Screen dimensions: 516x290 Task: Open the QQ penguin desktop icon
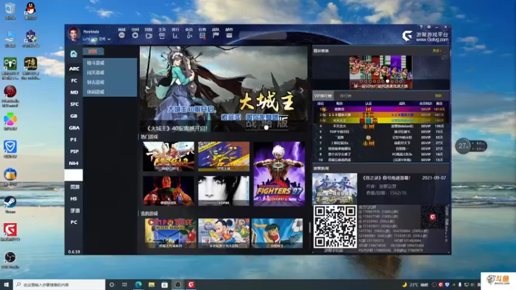point(30,11)
